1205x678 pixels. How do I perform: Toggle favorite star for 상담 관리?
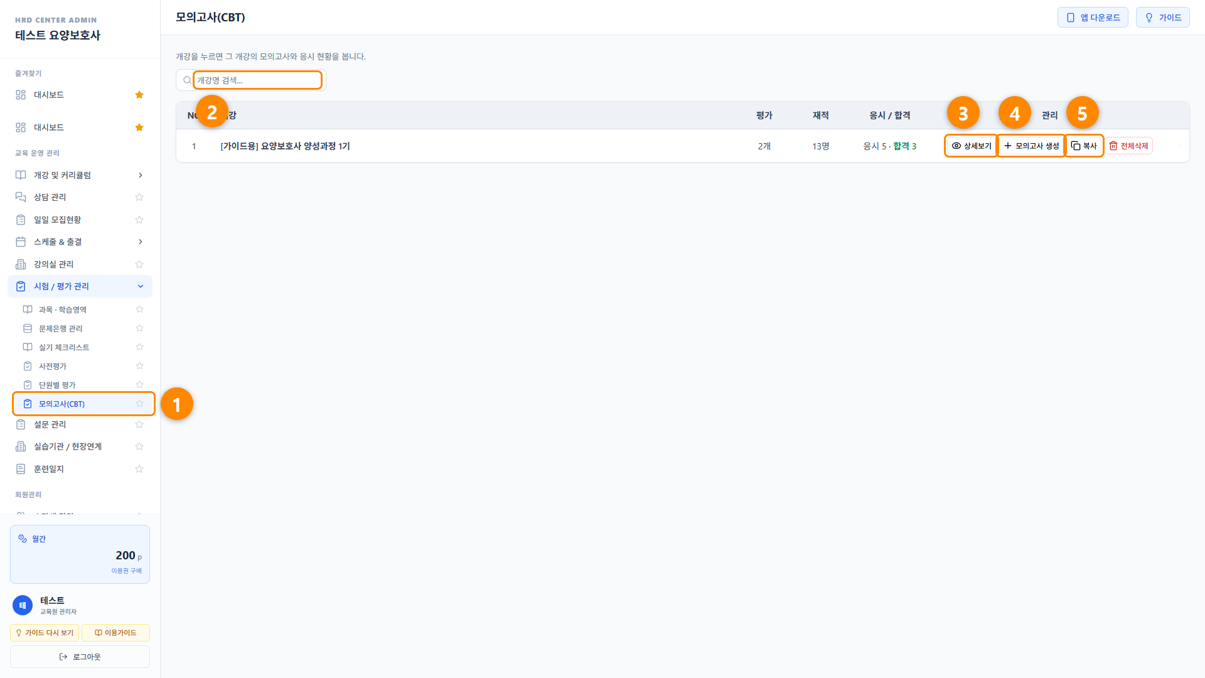coord(139,197)
